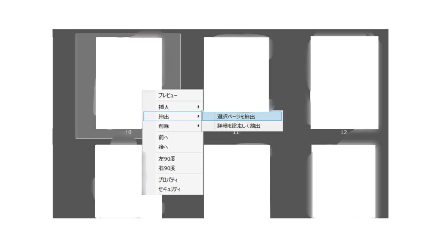Expand the 挿入 submenu
Screen dimensions: 441x248
point(173,107)
